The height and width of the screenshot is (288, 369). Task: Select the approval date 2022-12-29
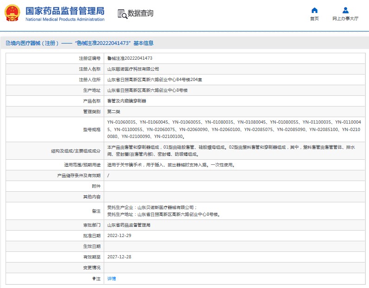tap(119, 236)
